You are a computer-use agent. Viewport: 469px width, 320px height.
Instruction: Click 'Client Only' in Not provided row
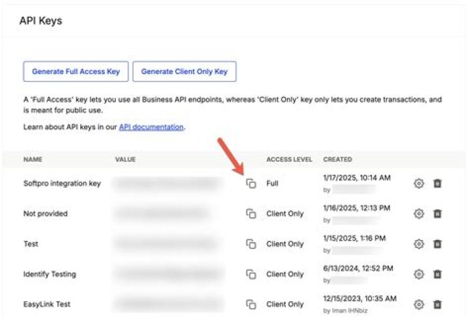pos(285,213)
